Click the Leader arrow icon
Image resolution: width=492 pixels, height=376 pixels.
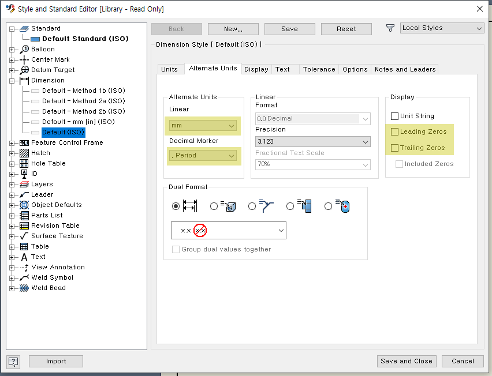pyautogui.click(x=24, y=194)
